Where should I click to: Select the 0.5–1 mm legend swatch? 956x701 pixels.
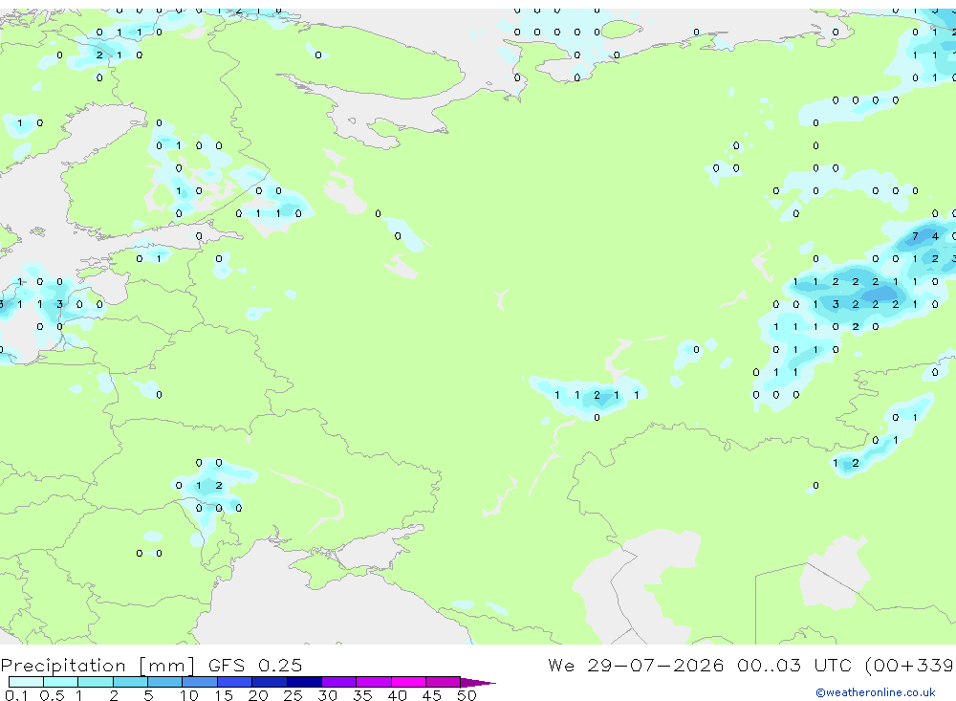tap(61, 682)
